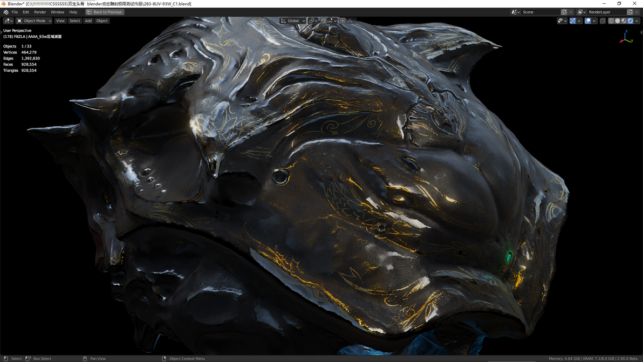Image resolution: width=643 pixels, height=362 pixels.
Task: Select wireframe viewport shading
Action: [x=611, y=21]
